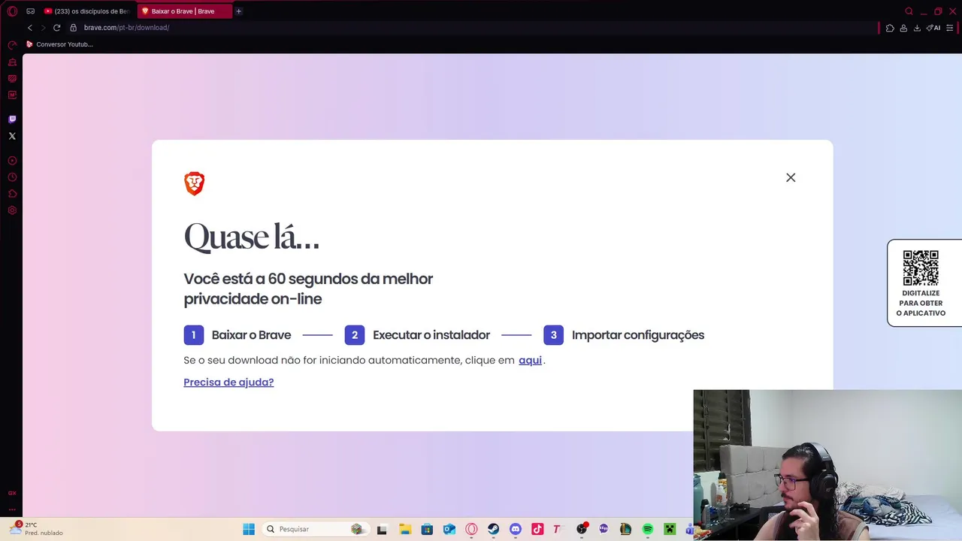
Task: Open TikTok from taskbar
Action: (x=537, y=529)
